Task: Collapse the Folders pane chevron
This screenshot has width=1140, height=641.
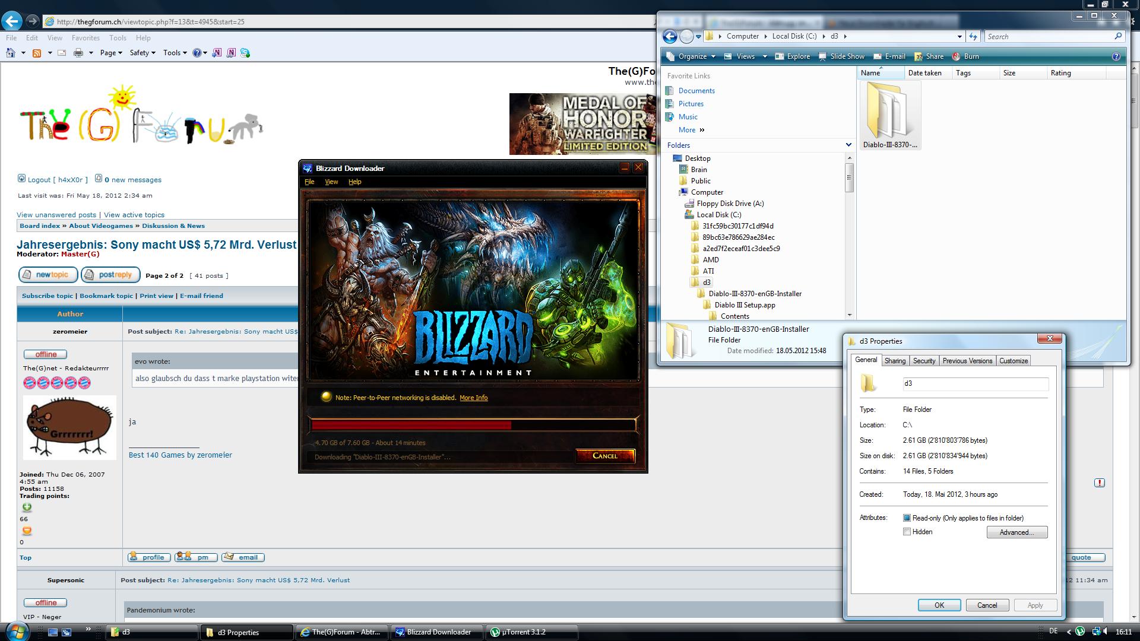Action: [848, 145]
